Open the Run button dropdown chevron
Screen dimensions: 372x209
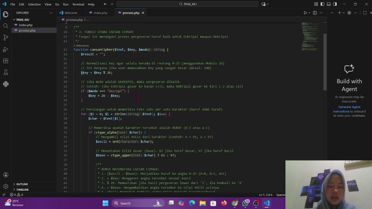[309, 13]
